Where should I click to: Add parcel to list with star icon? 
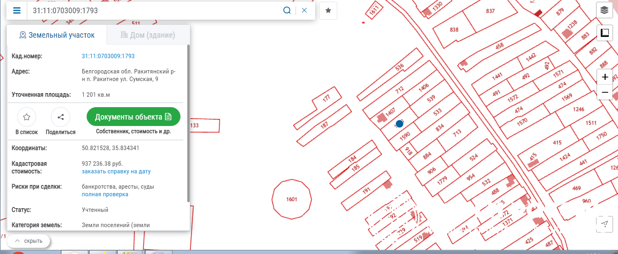(x=26, y=117)
